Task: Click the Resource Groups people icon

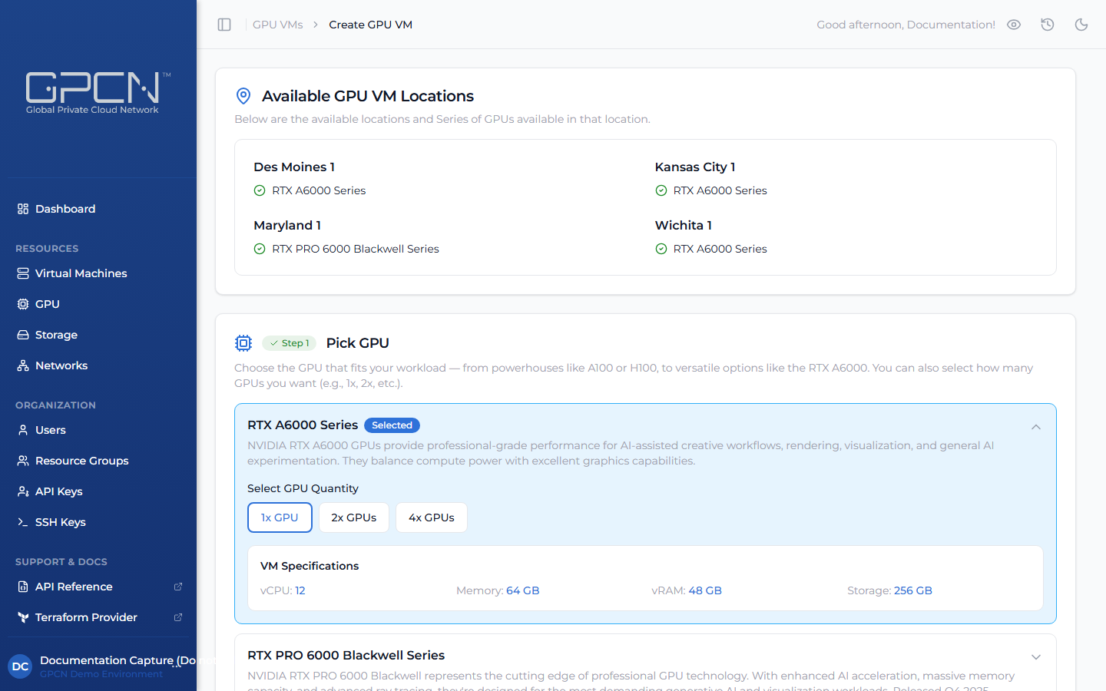Action: click(x=23, y=461)
